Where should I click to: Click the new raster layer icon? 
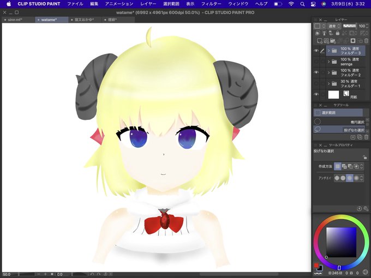[320, 41]
